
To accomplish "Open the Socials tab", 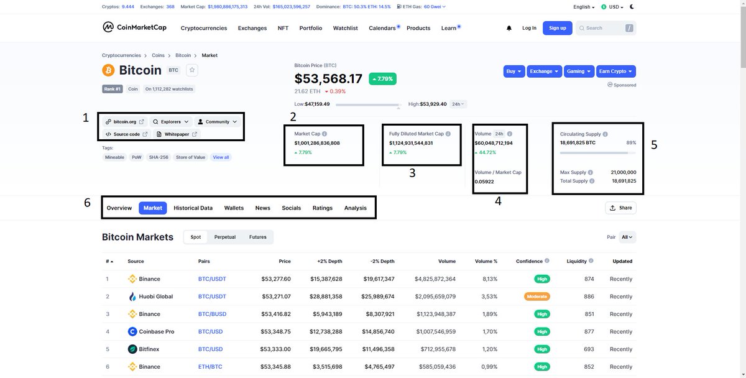I will tap(292, 208).
